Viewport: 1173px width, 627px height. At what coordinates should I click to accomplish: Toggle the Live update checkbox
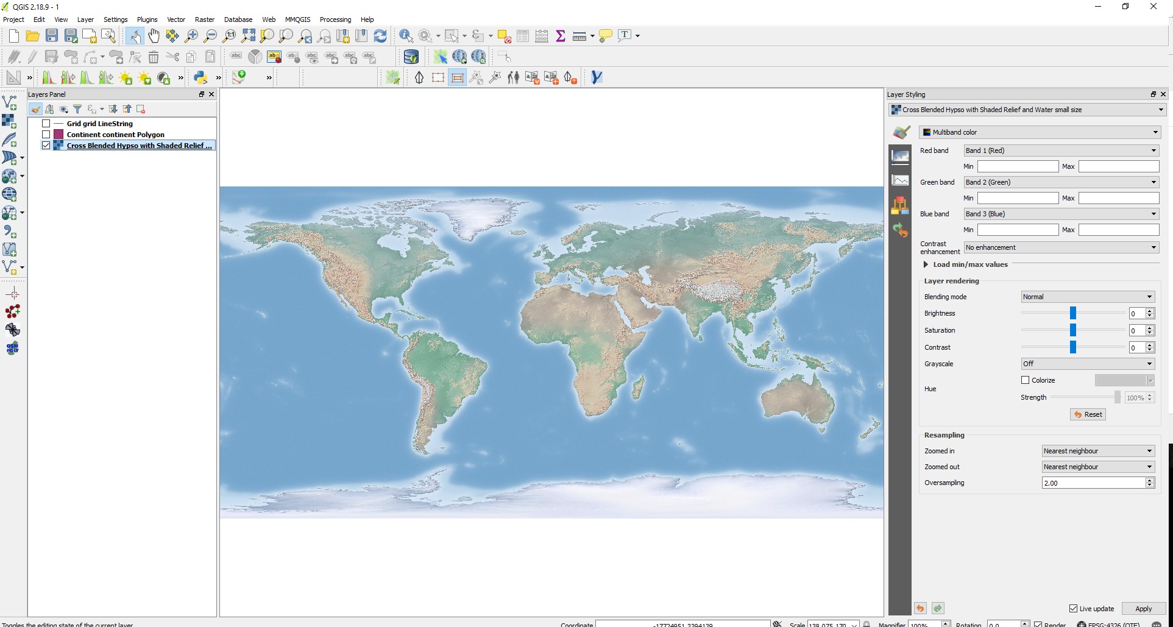tap(1073, 609)
